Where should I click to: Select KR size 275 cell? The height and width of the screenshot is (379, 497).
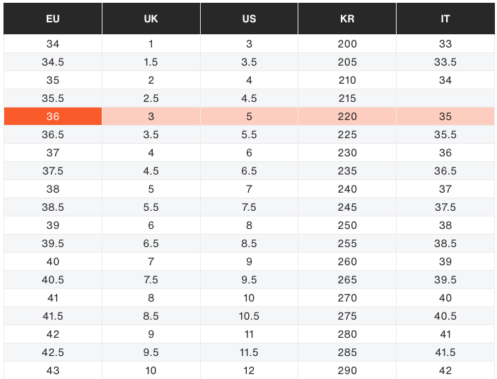pos(347,316)
